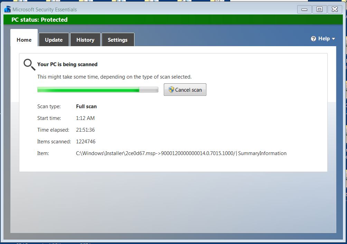Open the History tab
347x244 pixels.
[x=85, y=40]
